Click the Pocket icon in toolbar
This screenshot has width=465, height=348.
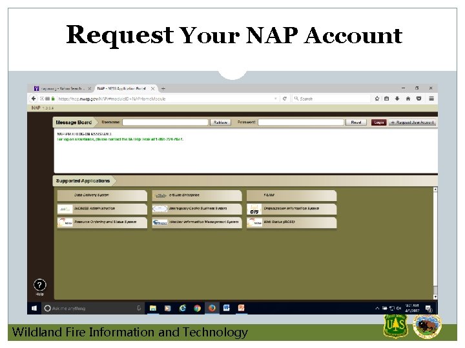(x=418, y=99)
